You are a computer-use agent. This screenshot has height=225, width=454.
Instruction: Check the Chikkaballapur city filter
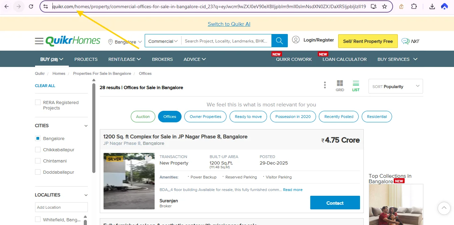click(37, 150)
